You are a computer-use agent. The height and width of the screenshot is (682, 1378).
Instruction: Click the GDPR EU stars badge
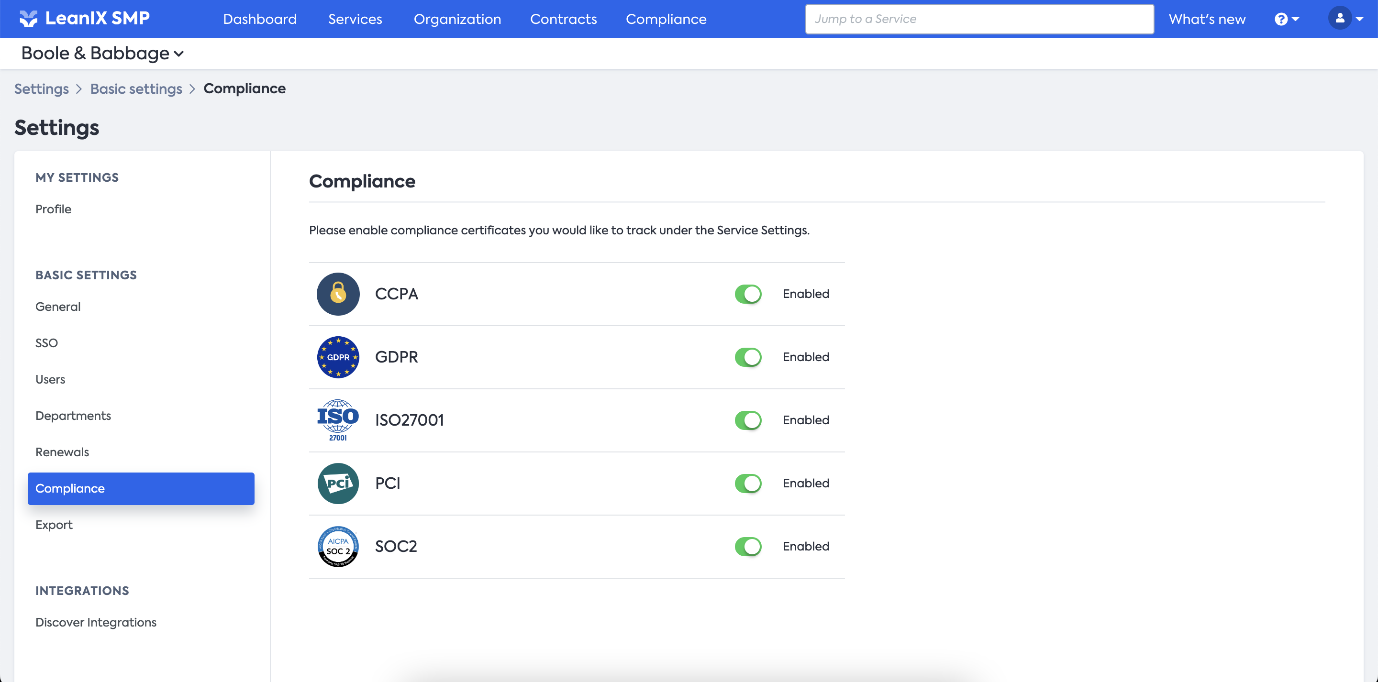[338, 357]
